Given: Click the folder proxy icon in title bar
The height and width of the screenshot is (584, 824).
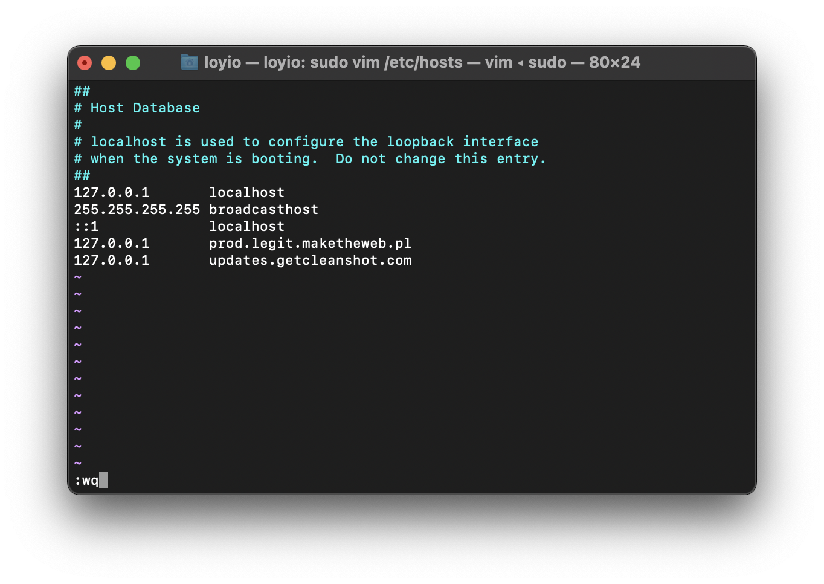Looking at the screenshot, I should coord(190,62).
